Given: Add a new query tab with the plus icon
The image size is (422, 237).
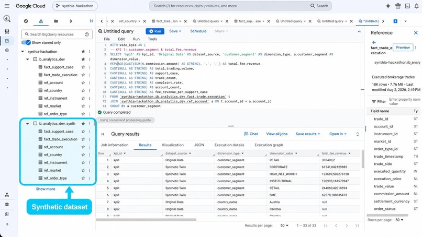Looking at the screenshot, I should point(395,21).
